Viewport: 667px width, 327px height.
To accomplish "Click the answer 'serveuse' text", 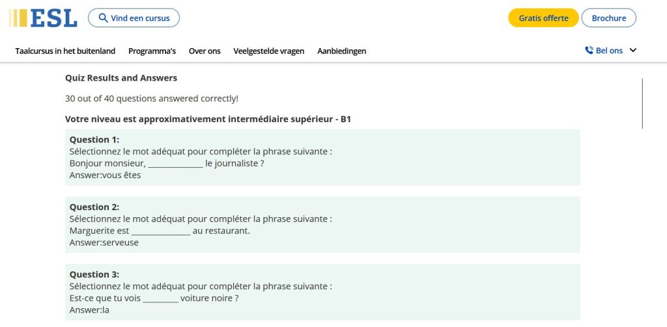I will tap(104, 242).
